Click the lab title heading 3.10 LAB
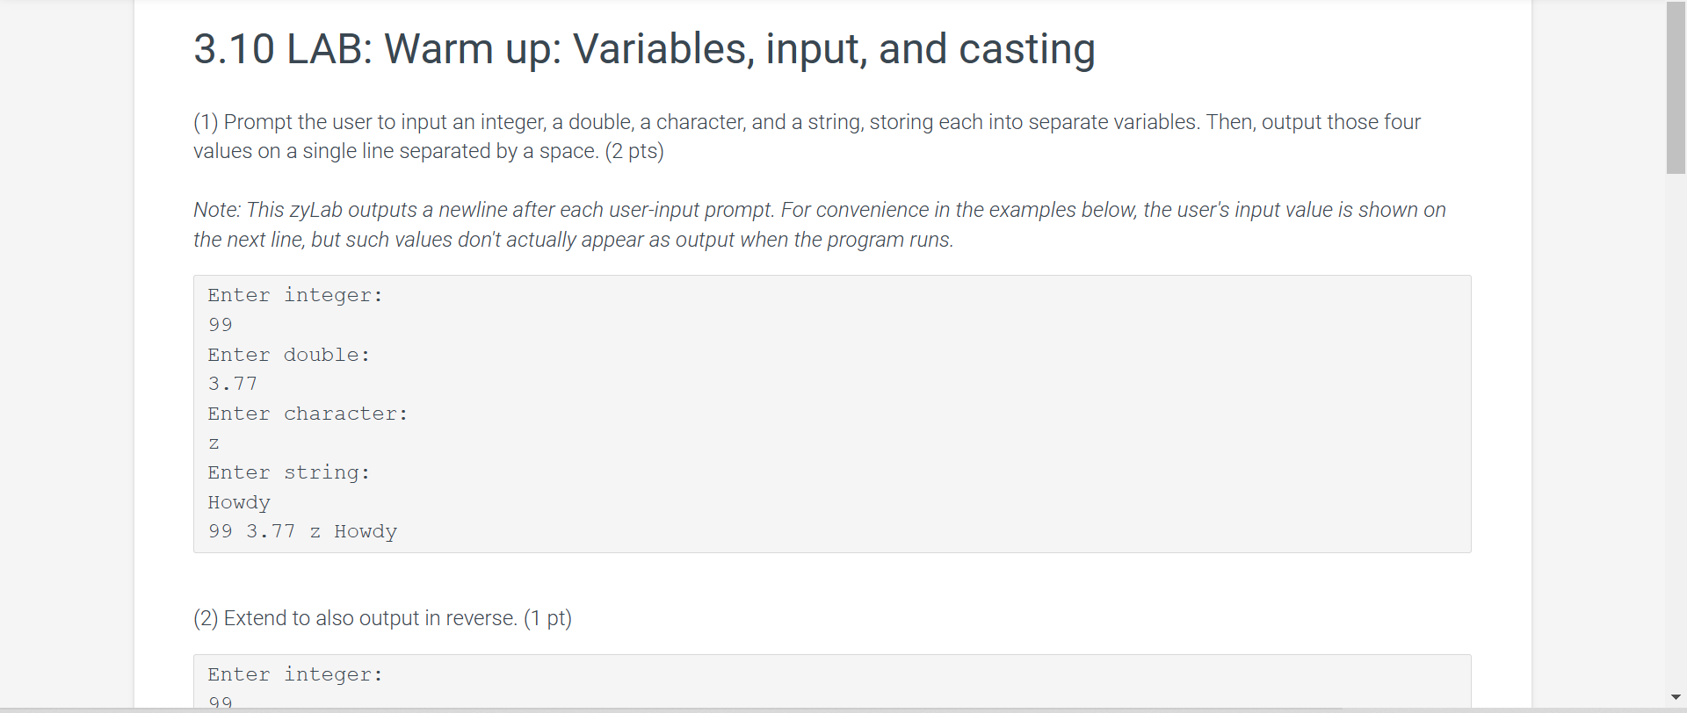Image resolution: width=1687 pixels, height=713 pixels. pyautogui.click(x=644, y=49)
